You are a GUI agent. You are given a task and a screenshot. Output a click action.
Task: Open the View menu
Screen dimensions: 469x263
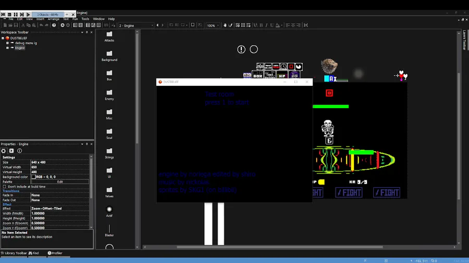(29, 19)
